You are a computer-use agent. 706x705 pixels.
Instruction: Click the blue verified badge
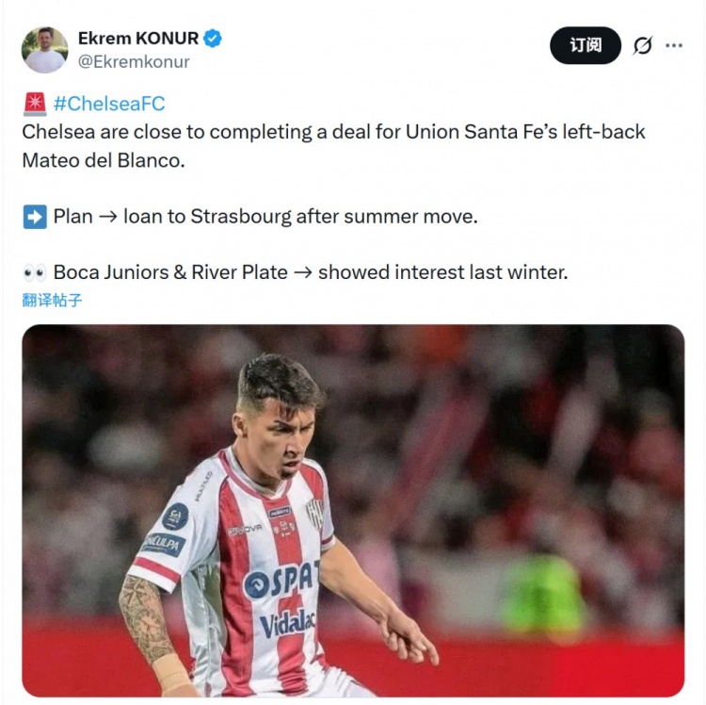point(213,39)
